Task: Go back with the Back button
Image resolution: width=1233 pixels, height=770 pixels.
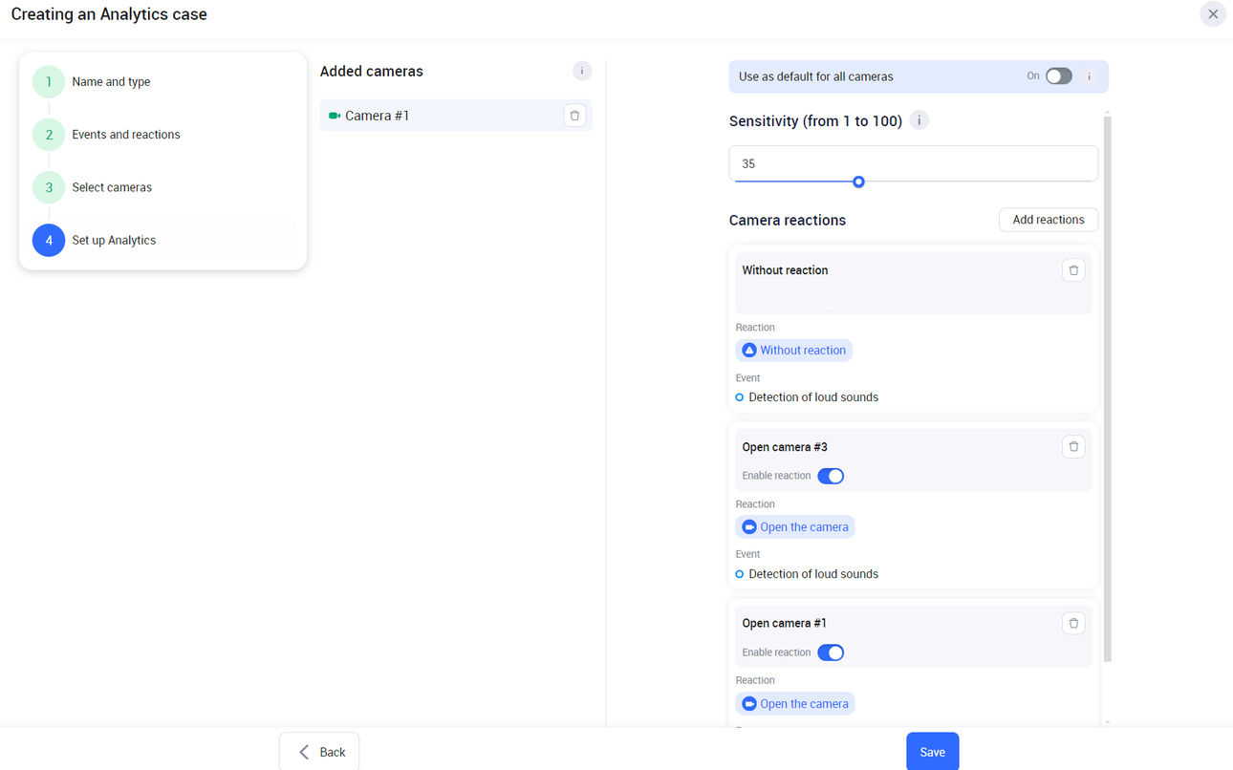Action: [319, 752]
